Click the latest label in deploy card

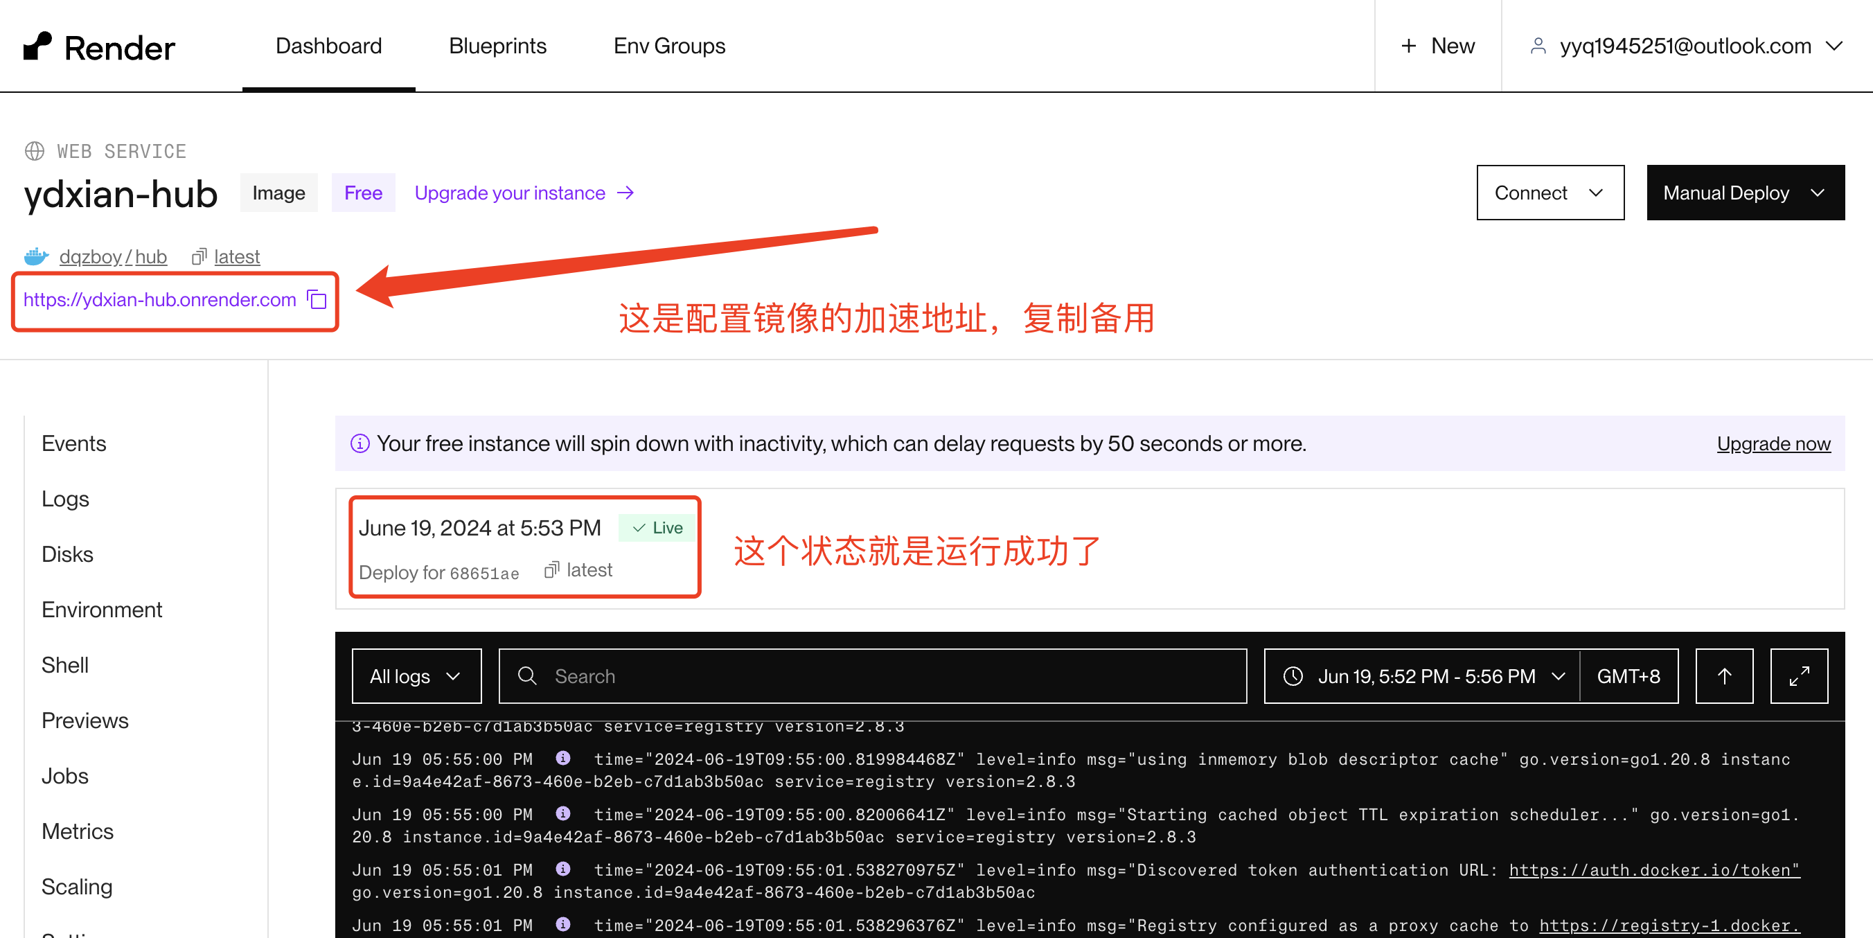point(589,569)
